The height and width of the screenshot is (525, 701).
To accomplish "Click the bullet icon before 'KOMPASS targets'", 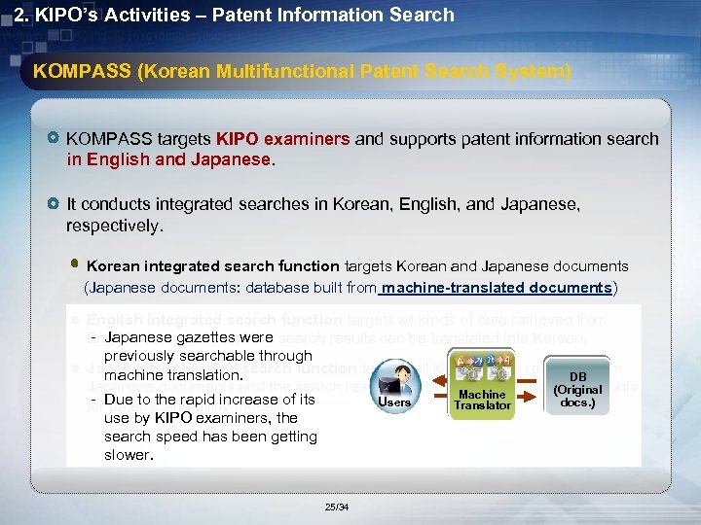I will coord(54,137).
